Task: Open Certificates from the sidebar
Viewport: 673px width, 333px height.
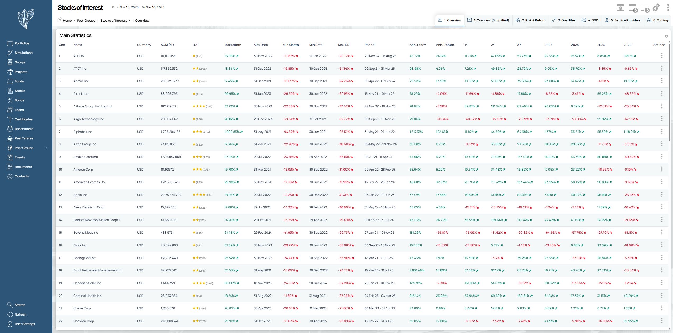Action: point(23,119)
